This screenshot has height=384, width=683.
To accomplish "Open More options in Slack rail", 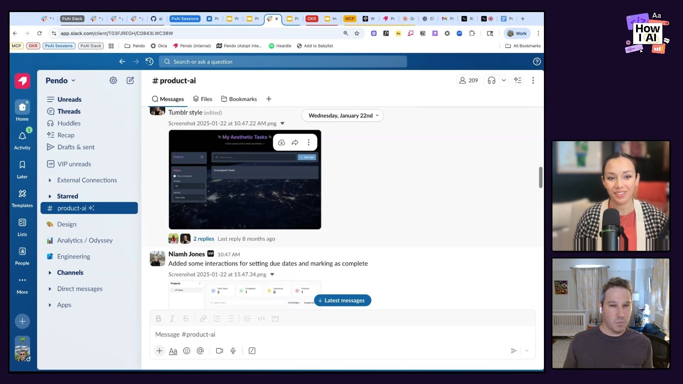I will coord(22,284).
